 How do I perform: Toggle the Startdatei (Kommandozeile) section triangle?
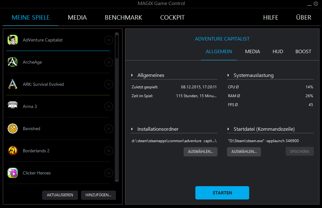point(228,129)
